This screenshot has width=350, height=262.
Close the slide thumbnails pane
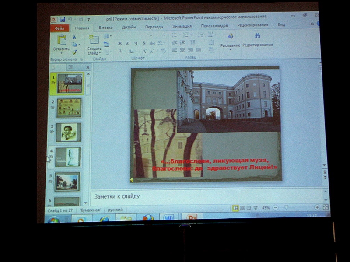88,67
